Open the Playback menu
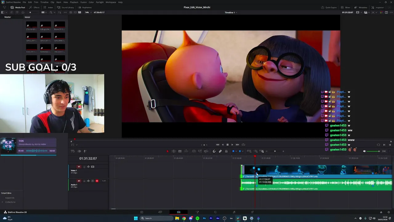Viewport: 394px width, 222px height. point(74,2)
